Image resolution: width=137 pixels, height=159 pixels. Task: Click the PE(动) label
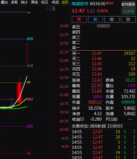[111, 119]
